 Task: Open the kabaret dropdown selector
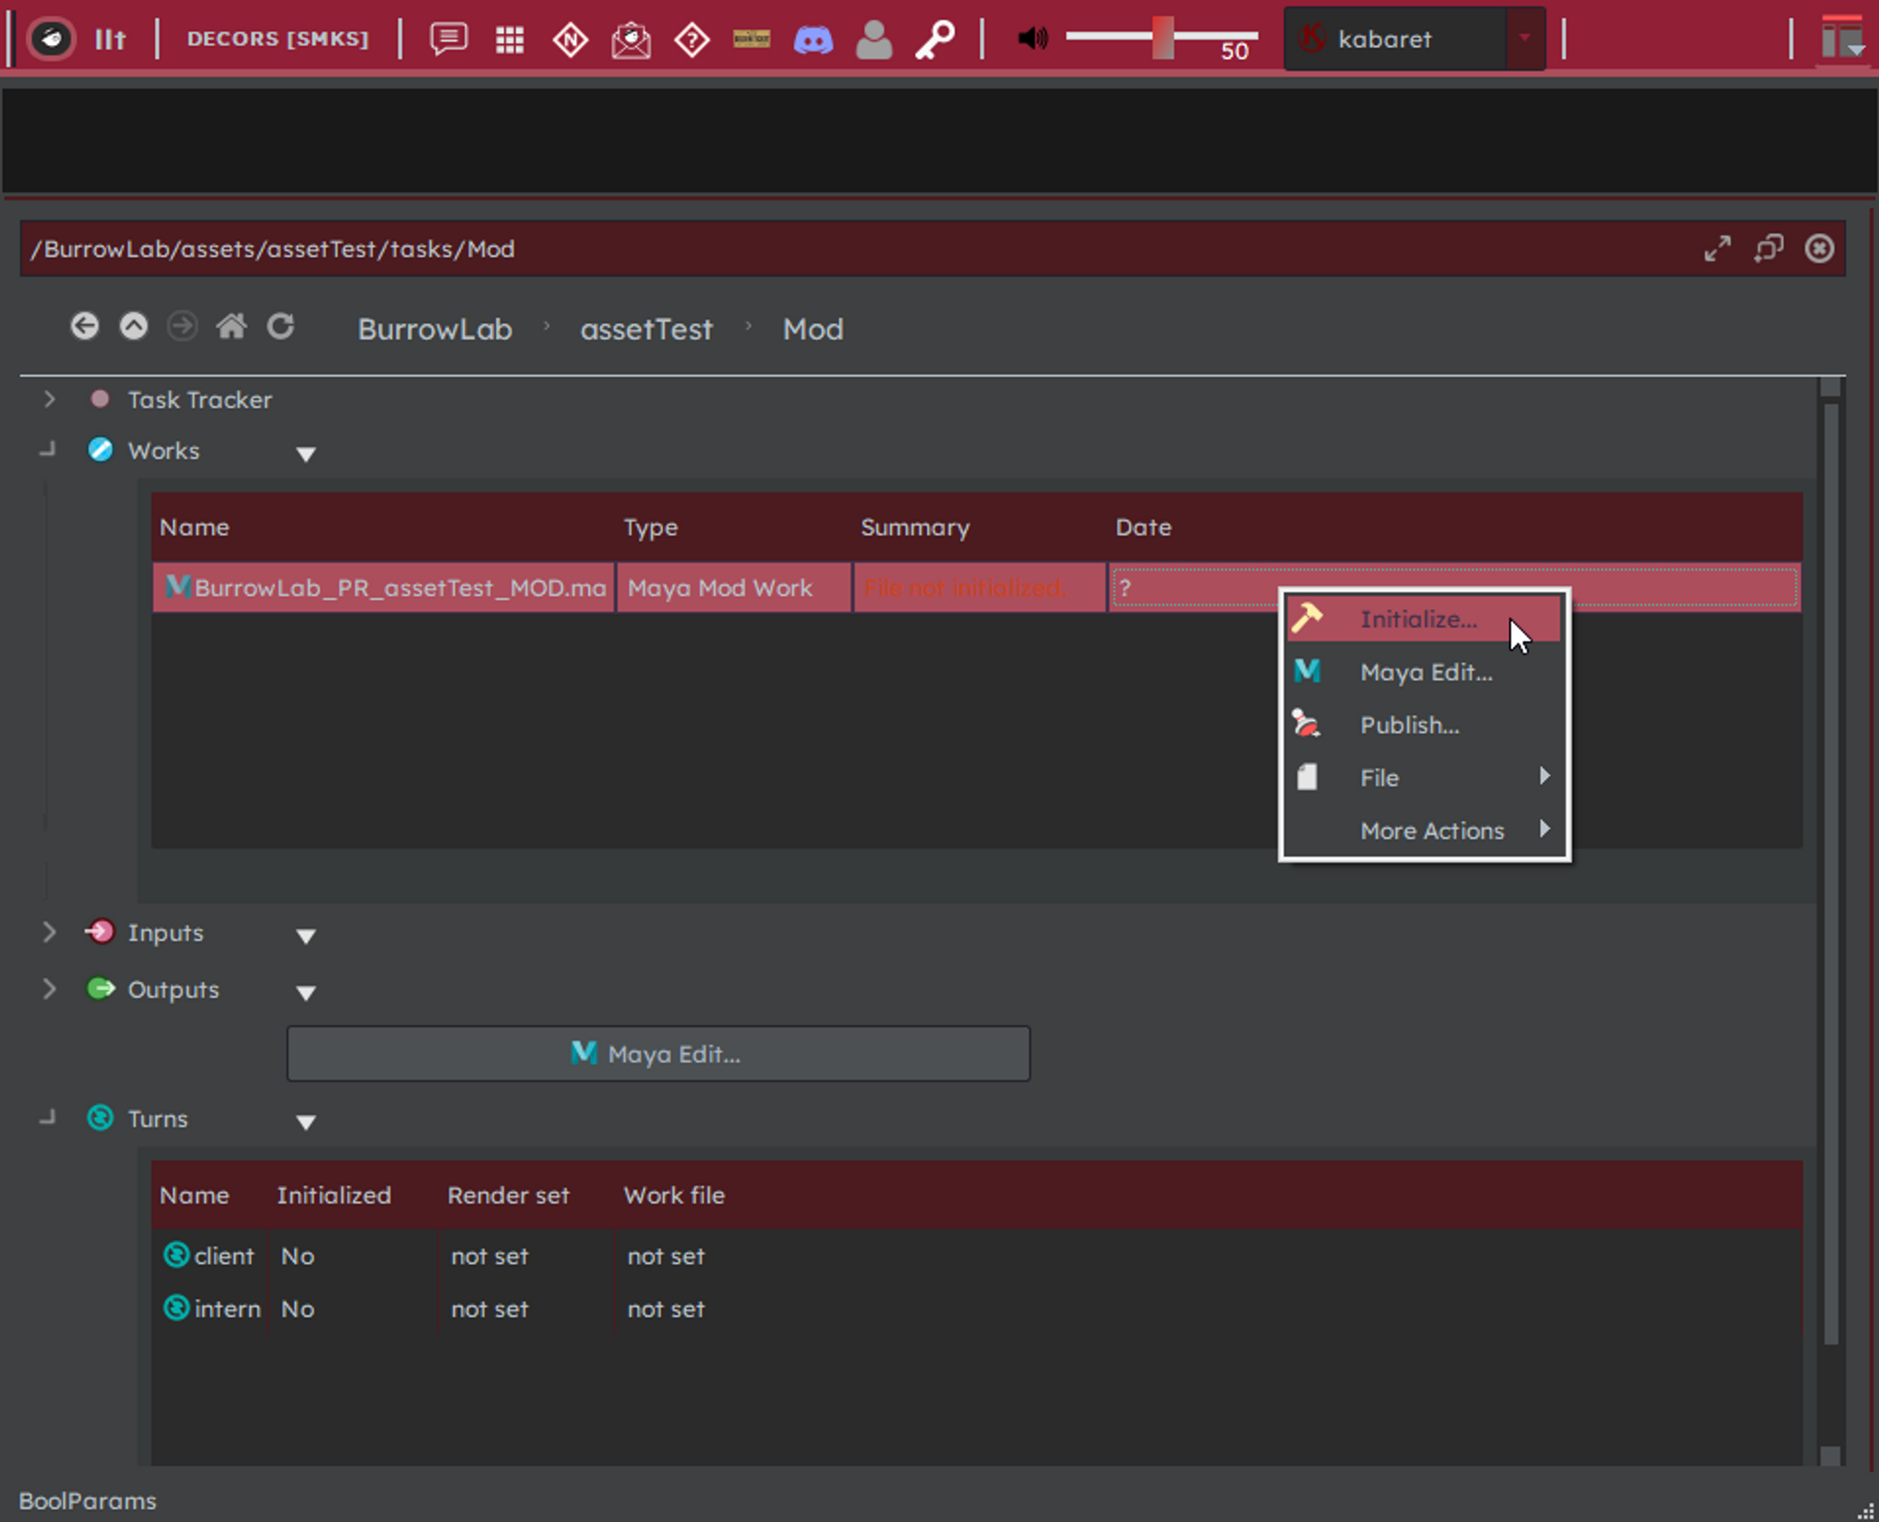tap(1414, 39)
